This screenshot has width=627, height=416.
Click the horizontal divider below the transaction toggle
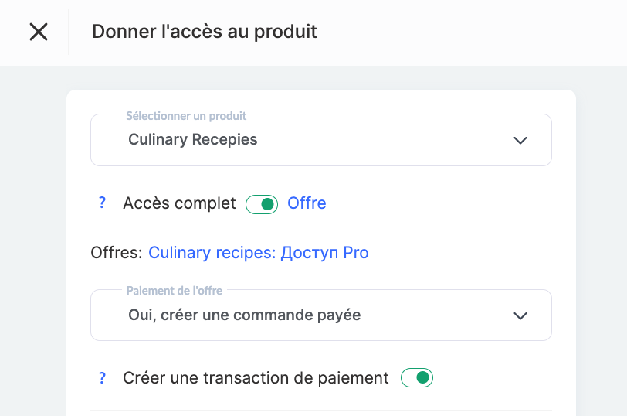[x=321, y=410]
